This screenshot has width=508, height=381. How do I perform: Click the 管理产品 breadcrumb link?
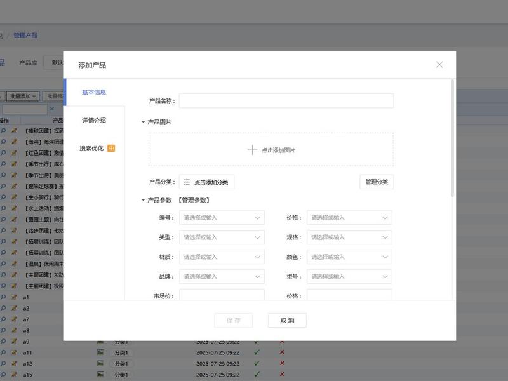25,36
